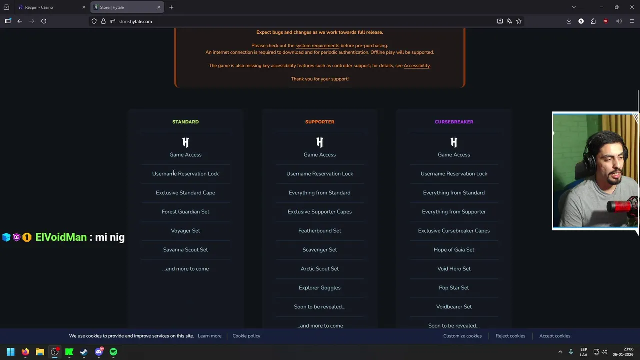
Task: Go back to the previous page
Action: point(20,21)
